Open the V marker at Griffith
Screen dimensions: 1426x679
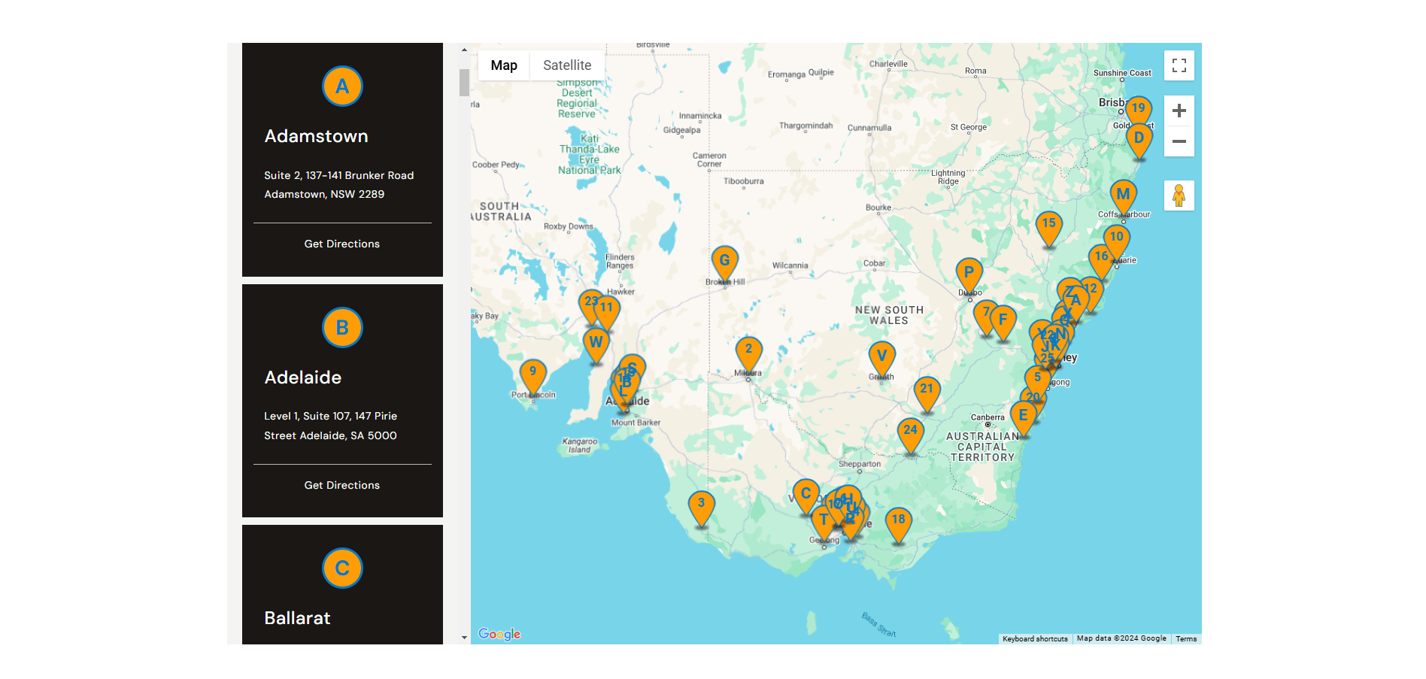coord(881,356)
